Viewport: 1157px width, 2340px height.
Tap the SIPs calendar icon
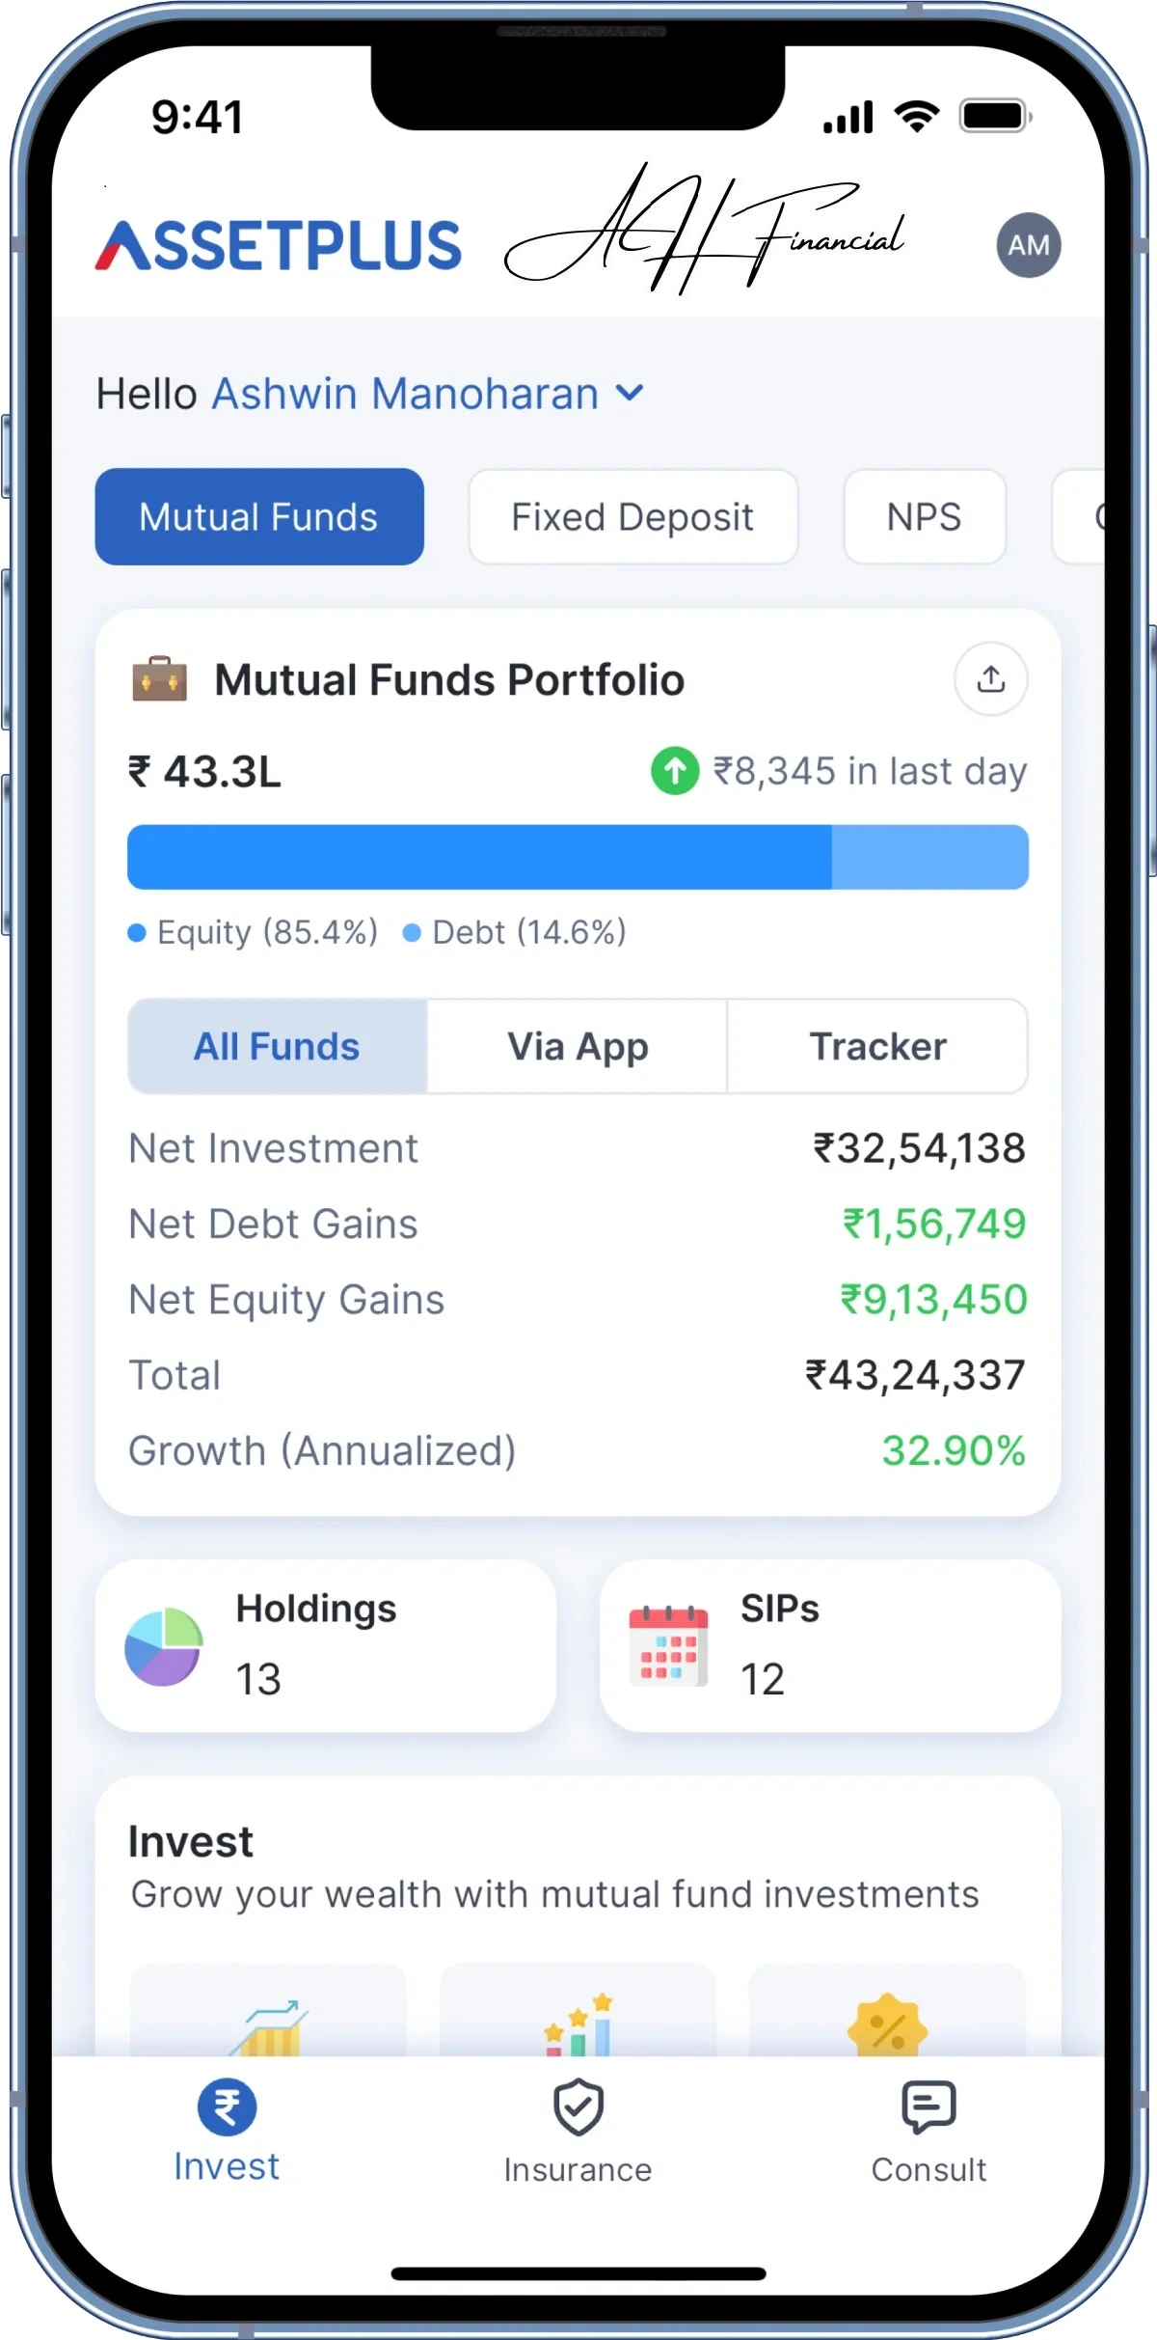tap(668, 1646)
